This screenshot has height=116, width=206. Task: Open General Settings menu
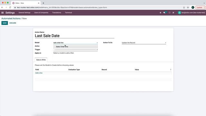point(24,13)
